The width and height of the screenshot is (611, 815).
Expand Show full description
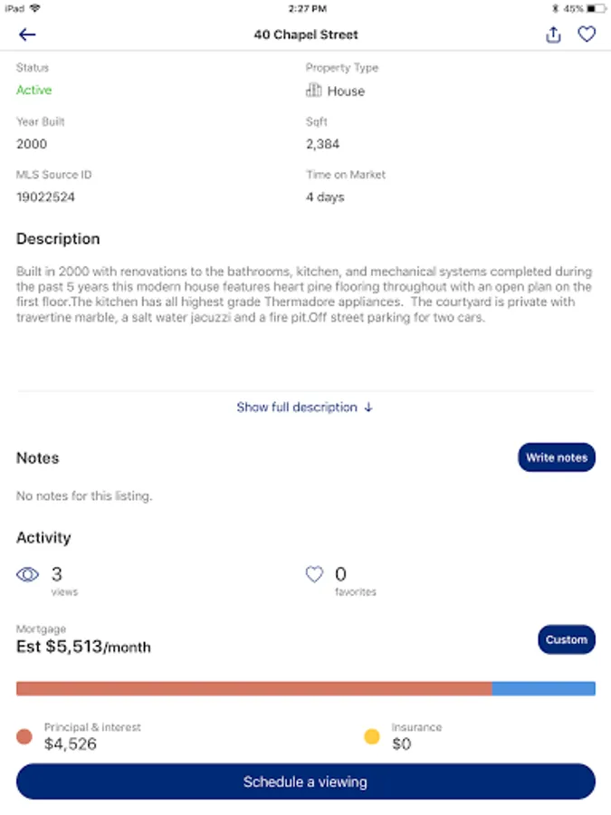305,407
